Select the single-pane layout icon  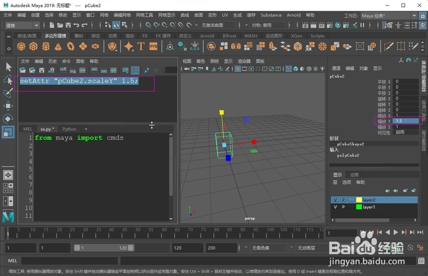click(8, 175)
